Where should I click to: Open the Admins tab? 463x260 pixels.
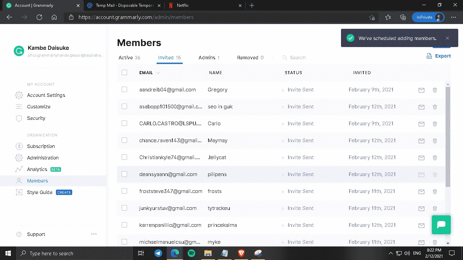pos(209,58)
